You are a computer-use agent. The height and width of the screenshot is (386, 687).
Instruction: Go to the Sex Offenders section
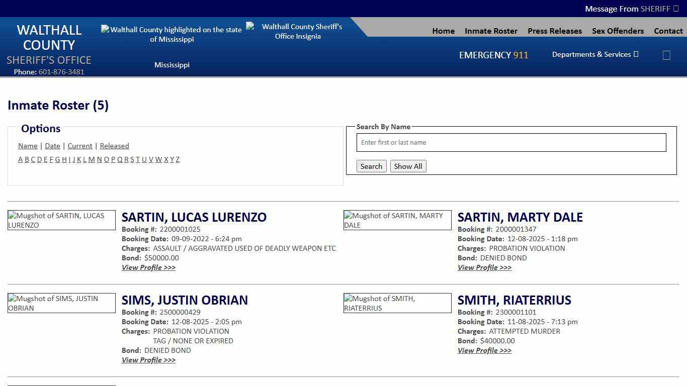pos(618,31)
